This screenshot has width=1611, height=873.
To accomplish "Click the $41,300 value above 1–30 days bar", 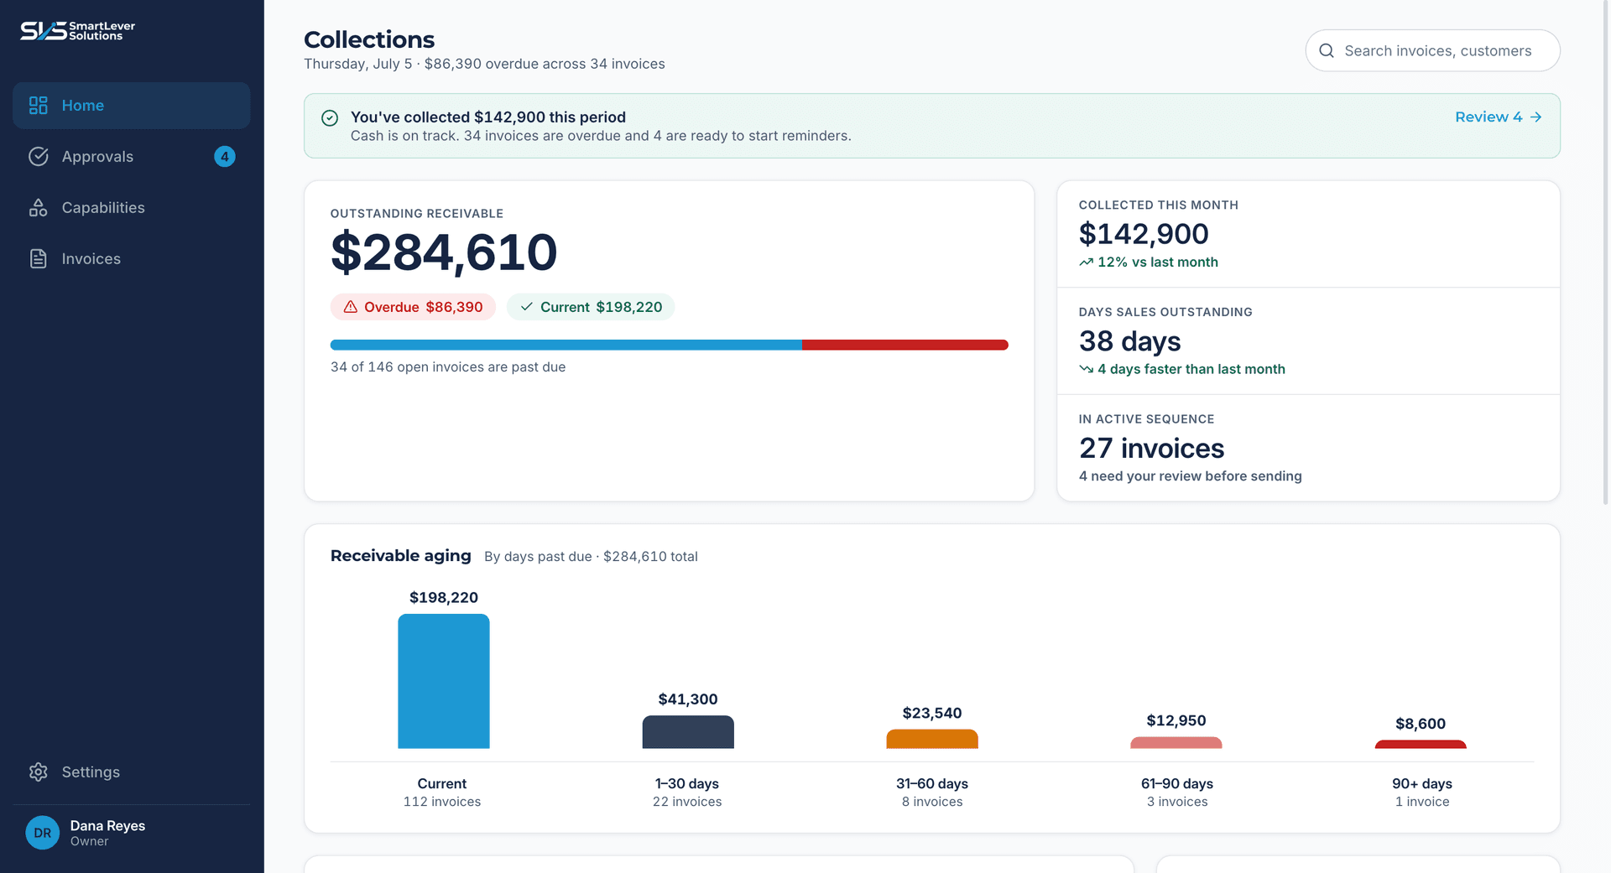I will click(x=688, y=699).
